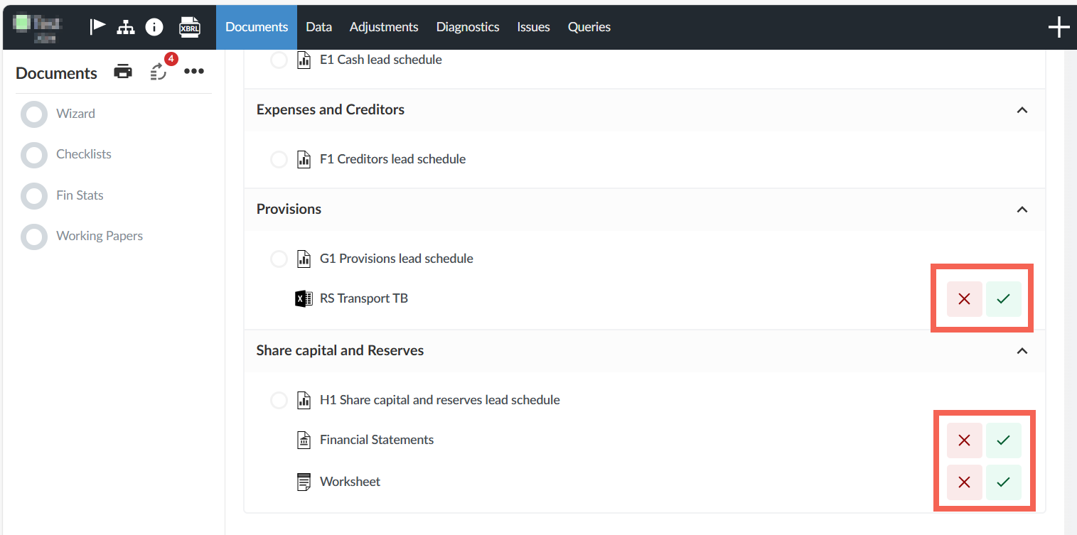Toggle the G1 Provisions lead schedule circle
Image resolution: width=1077 pixels, height=535 pixels.
[x=279, y=259]
